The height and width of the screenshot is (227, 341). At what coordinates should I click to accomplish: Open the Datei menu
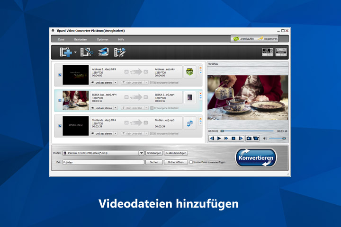pyautogui.click(x=61, y=40)
